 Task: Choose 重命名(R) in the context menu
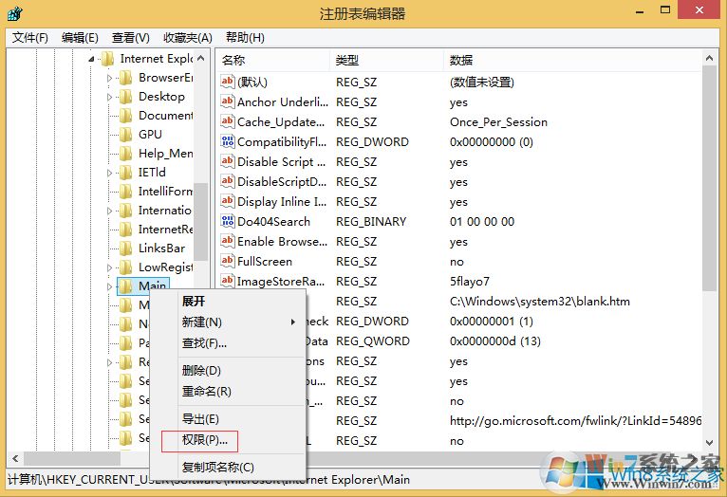tap(206, 392)
